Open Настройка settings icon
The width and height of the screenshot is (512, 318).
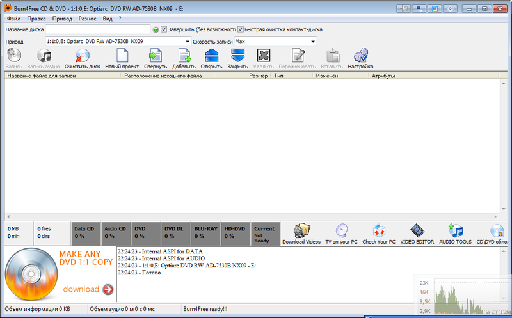360,56
